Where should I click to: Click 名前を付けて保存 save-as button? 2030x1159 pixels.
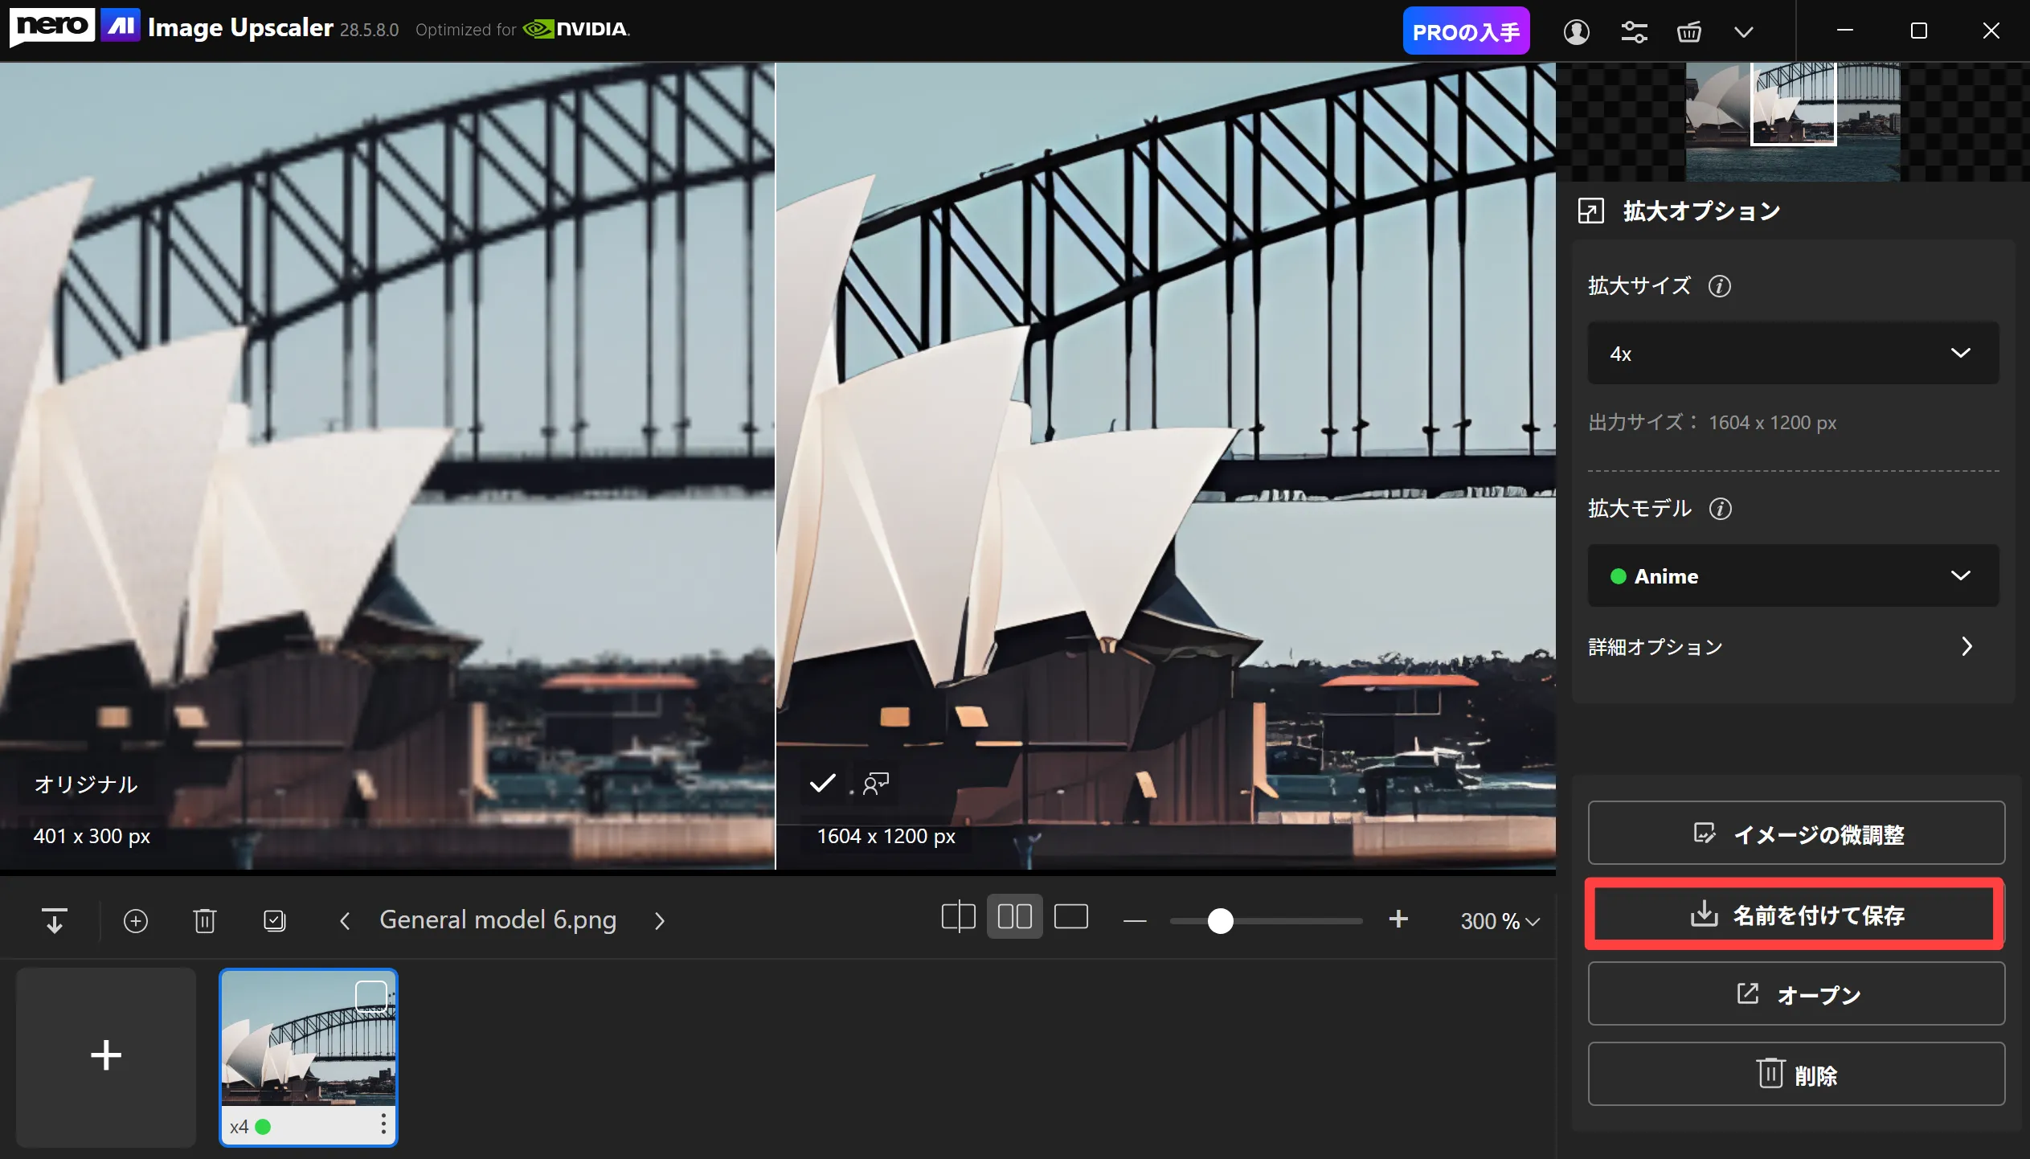click(x=1795, y=915)
